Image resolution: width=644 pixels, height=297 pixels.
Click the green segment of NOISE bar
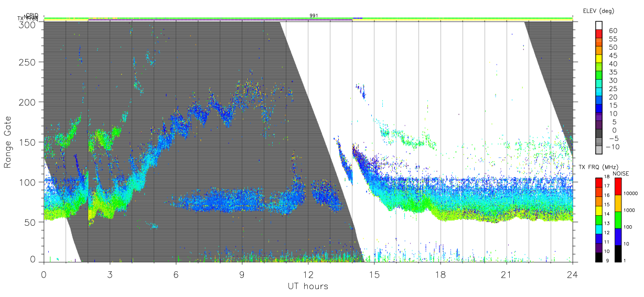click(x=618, y=219)
